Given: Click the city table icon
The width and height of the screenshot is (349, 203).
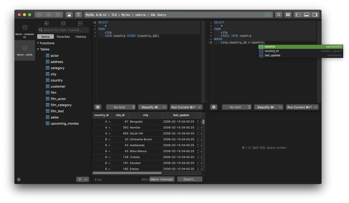Looking at the screenshot, I should coord(48,74).
